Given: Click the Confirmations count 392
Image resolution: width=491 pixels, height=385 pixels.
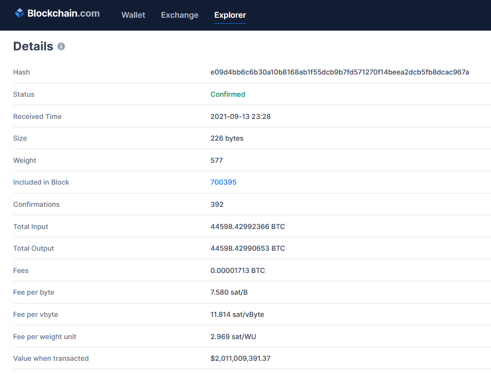Looking at the screenshot, I should tap(216, 204).
